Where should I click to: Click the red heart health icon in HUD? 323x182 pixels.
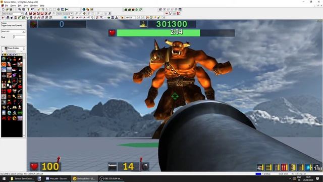pyautogui.click(x=34, y=166)
